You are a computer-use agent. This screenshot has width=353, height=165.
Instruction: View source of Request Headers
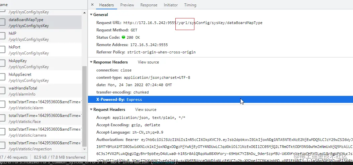[x=146, y=110]
